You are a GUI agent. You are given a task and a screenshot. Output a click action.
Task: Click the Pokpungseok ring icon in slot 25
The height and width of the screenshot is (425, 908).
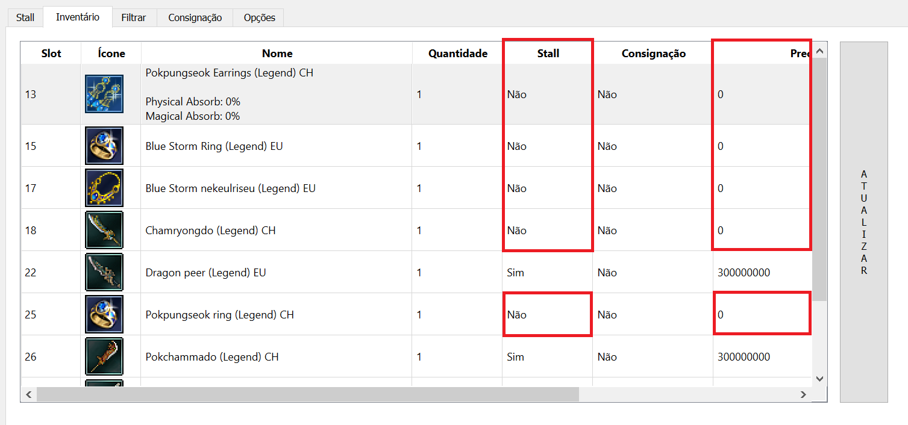104,314
